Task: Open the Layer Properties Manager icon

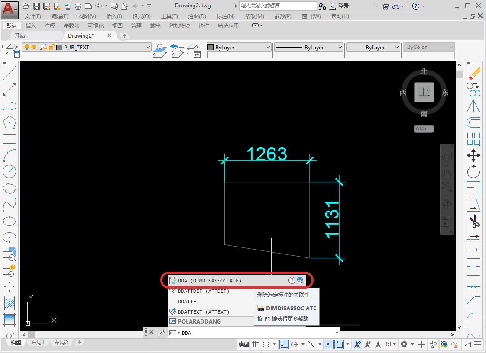Action: [x=12, y=50]
